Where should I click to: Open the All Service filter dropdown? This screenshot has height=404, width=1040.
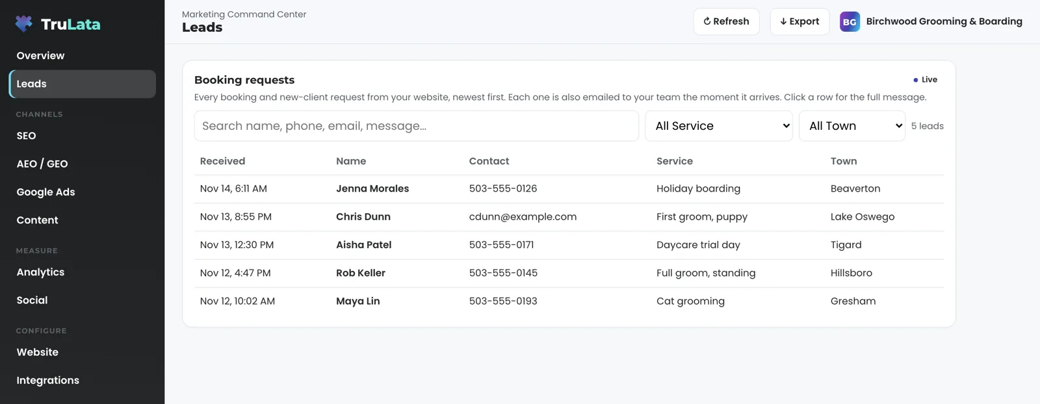click(719, 126)
